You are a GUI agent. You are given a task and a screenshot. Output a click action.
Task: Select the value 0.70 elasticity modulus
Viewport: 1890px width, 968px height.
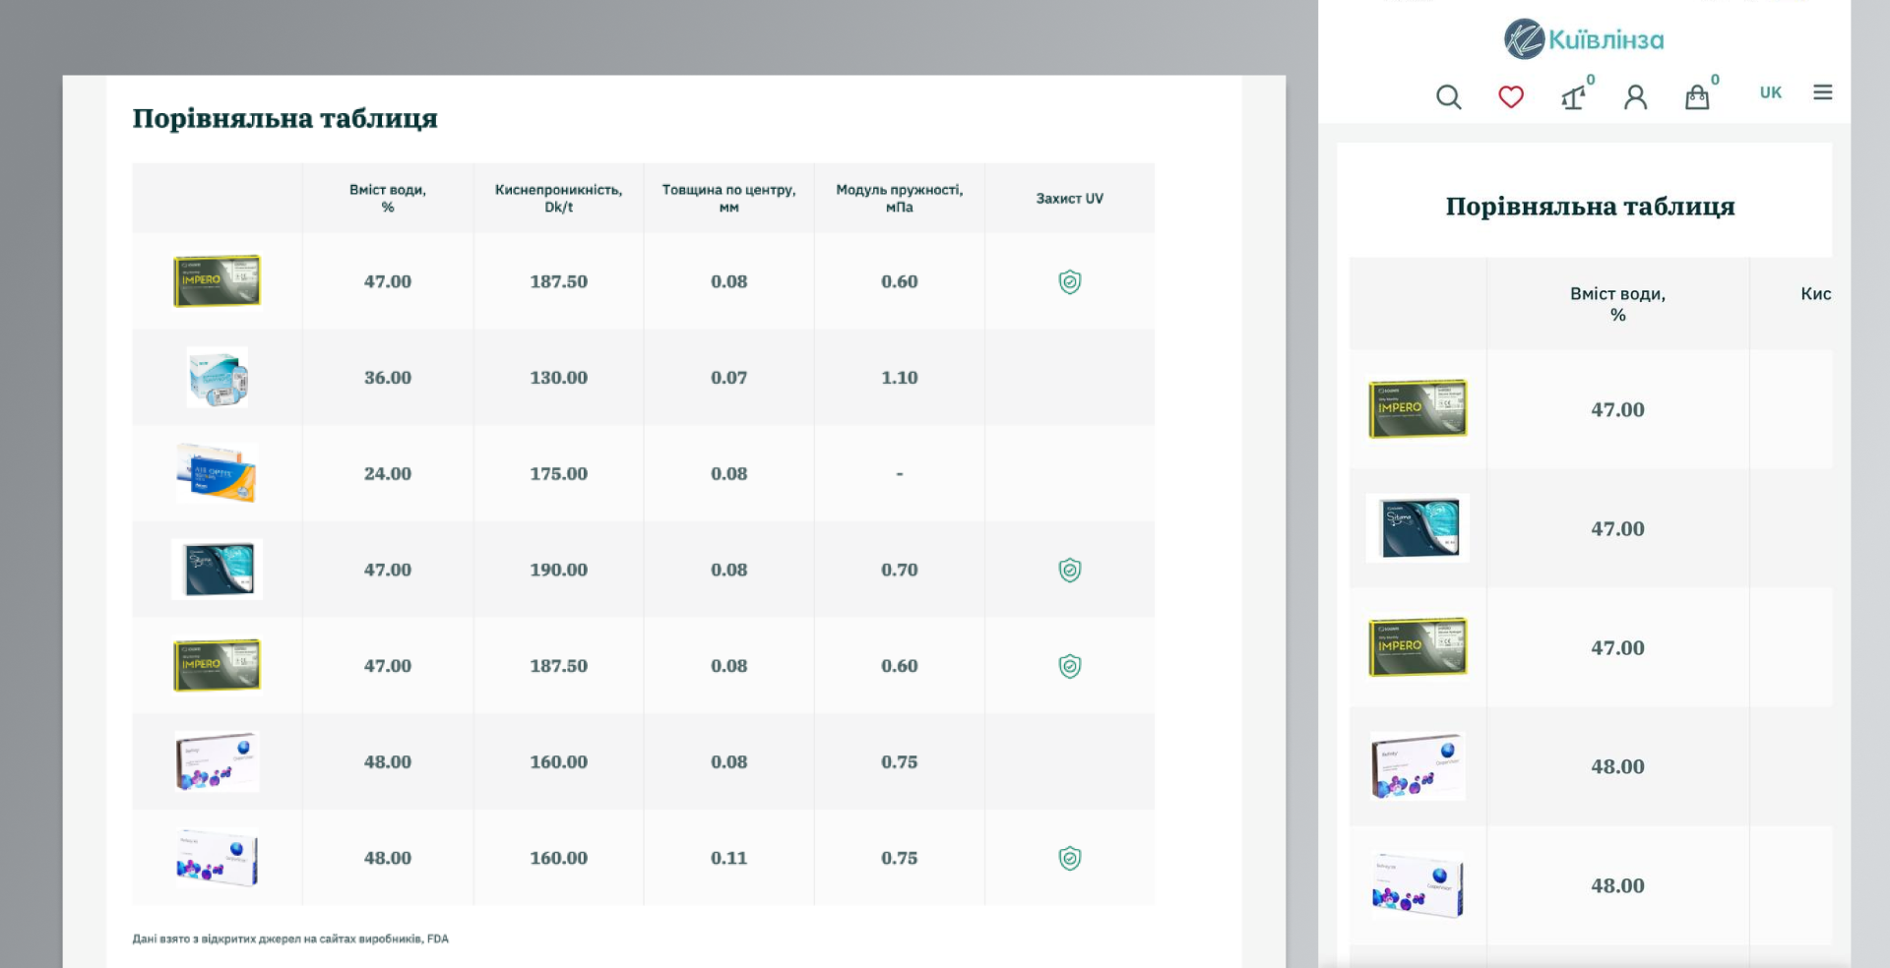(x=900, y=570)
